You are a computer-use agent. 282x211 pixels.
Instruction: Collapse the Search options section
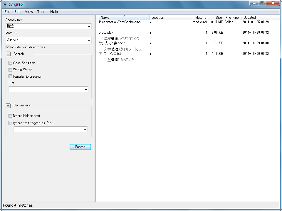8,54
